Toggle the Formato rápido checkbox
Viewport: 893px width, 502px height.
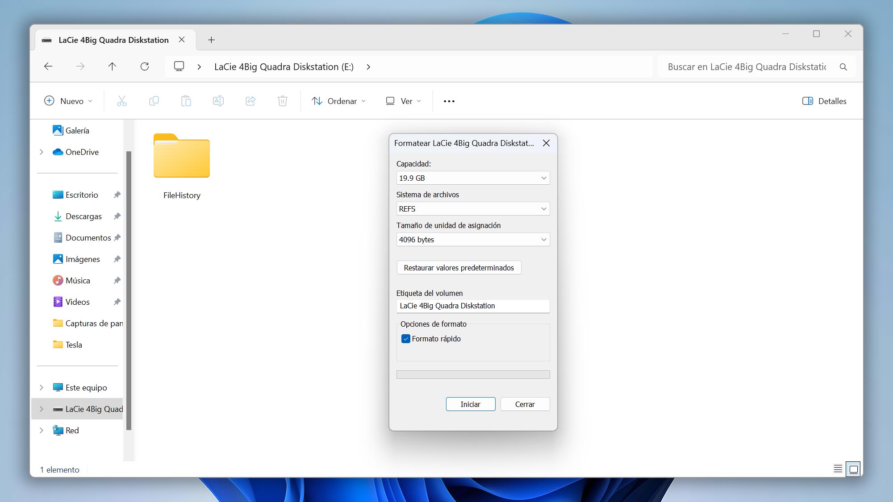(405, 339)
